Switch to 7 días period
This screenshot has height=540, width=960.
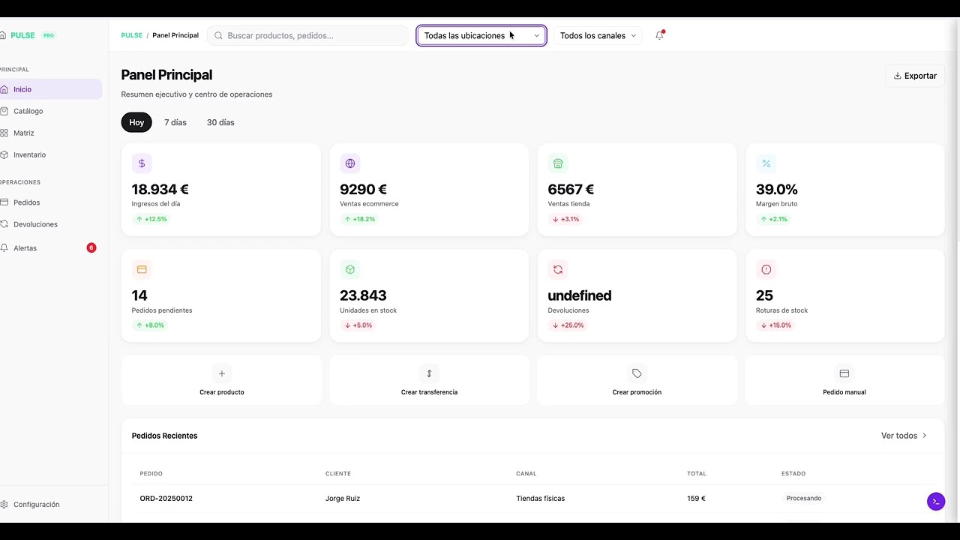pyautogui.click(x=175, y=122)
